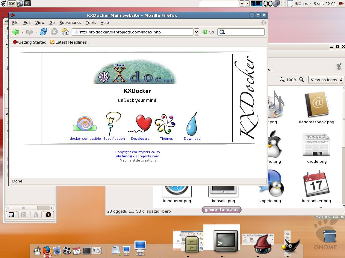Open the Edit menu in Firefox

pos(27,23)
